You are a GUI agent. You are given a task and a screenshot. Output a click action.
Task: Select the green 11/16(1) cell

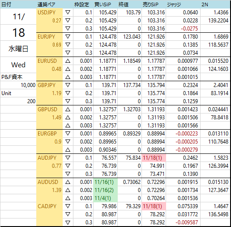click(105, 182)
